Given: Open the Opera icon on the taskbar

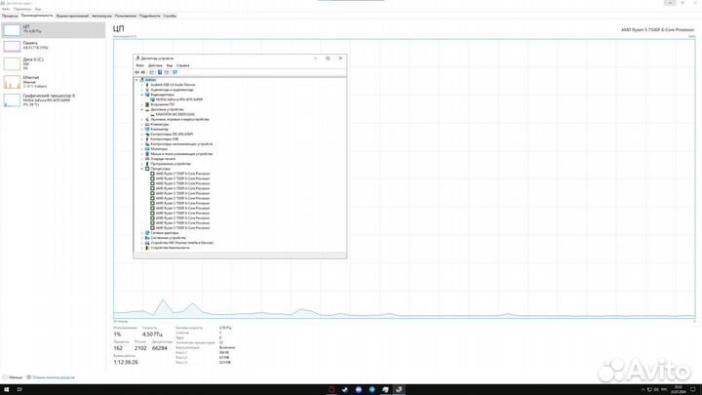Looking at the screenshot, I should [332, 389].
